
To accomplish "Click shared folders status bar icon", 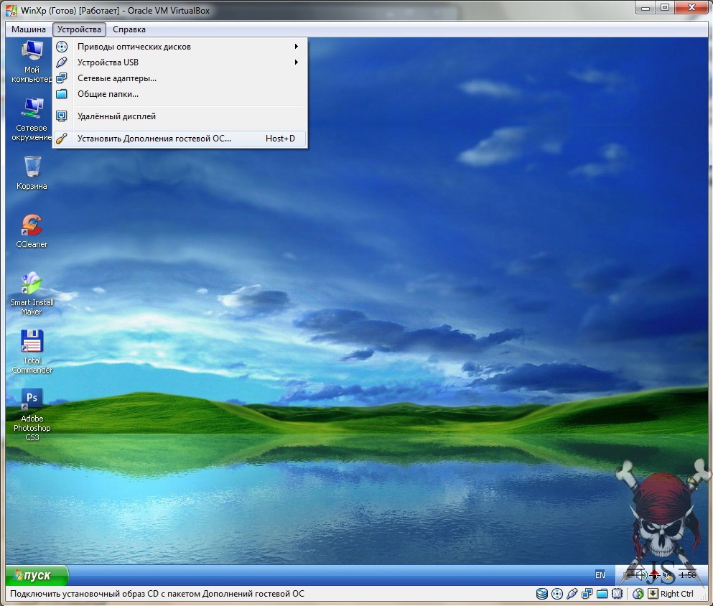I will coord(602,594).
